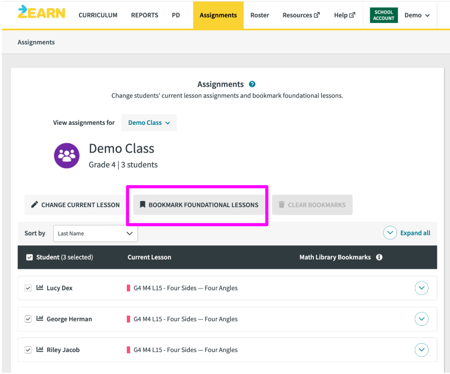Expand Lucy Dex's row details

point(421,288)
